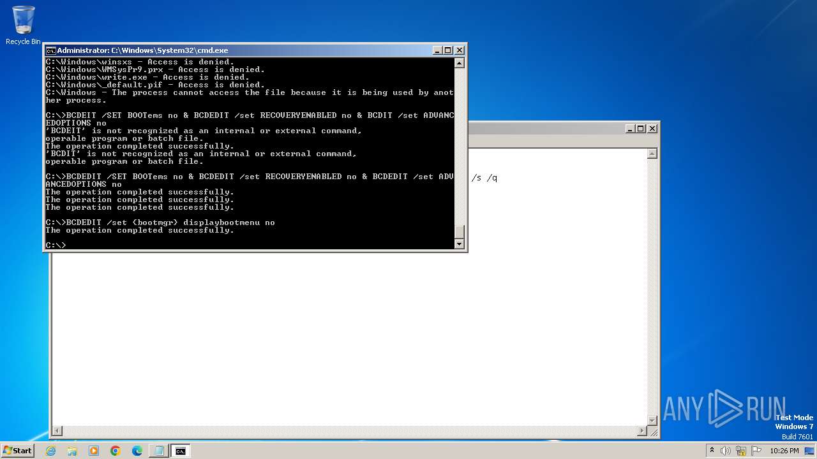The width and height of the screenshot is (817, 459).
Task: Open the volume speaker tray icon
Action: point(726,451)
